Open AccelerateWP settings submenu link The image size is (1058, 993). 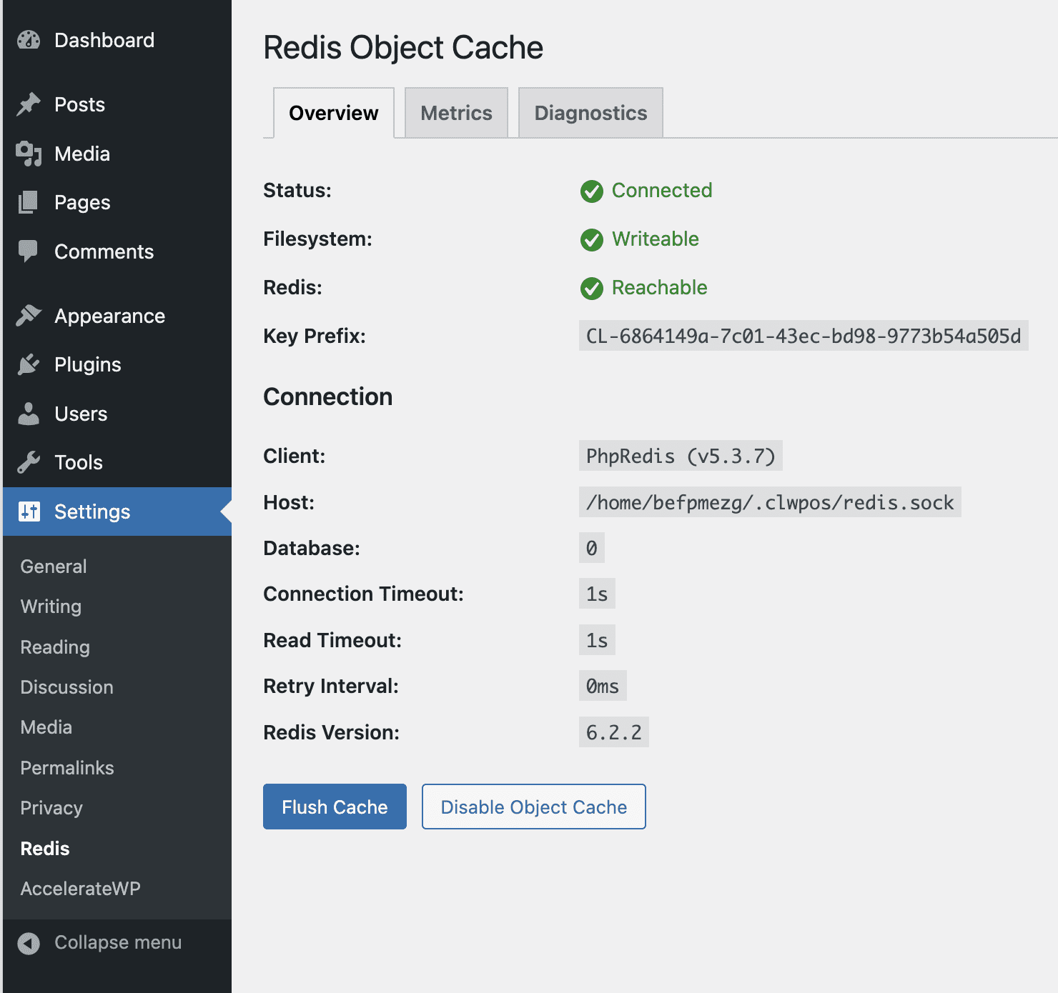click(80, 889)
